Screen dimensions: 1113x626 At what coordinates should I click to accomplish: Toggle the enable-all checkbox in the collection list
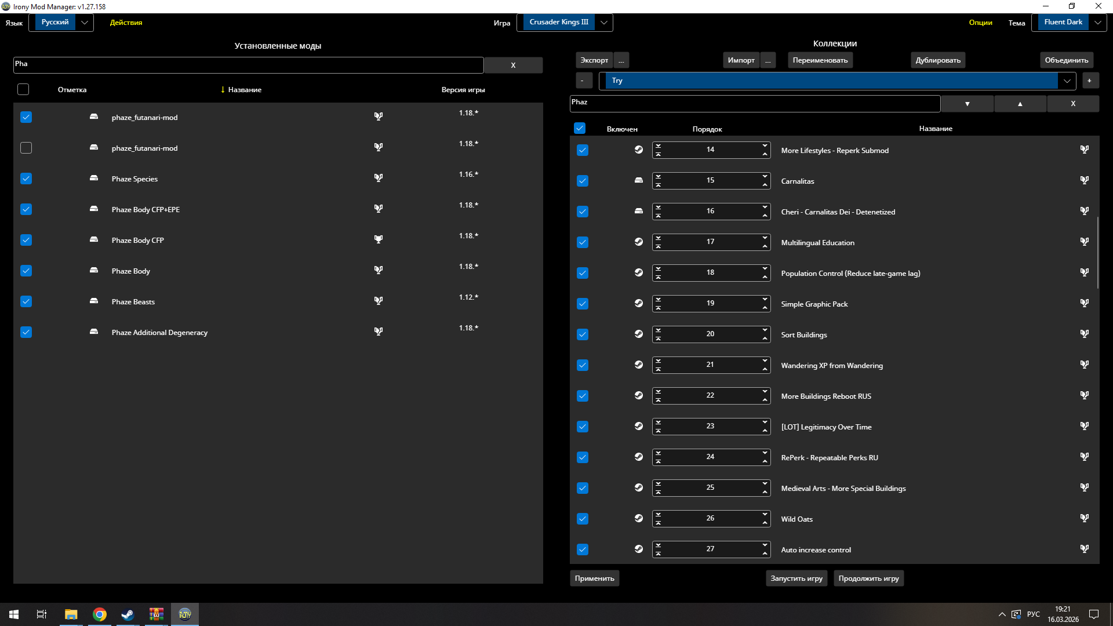[x=580, y=128]
